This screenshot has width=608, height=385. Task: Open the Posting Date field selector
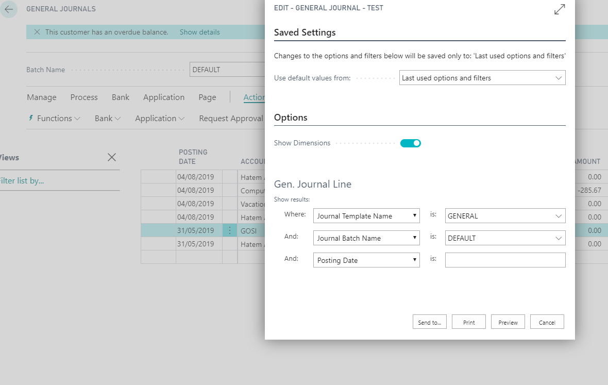366,260
